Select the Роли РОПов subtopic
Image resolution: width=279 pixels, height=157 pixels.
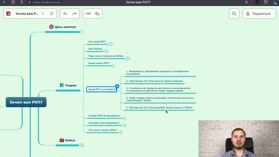pyautogui.click(x=95, y=49)
